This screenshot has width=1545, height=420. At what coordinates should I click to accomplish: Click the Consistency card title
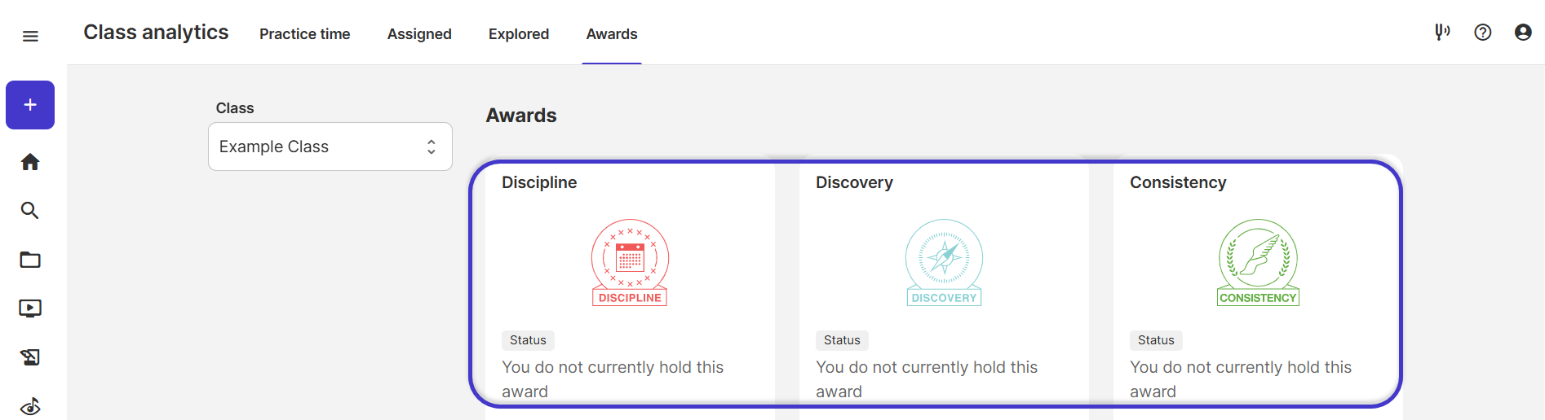point(1178,182)
